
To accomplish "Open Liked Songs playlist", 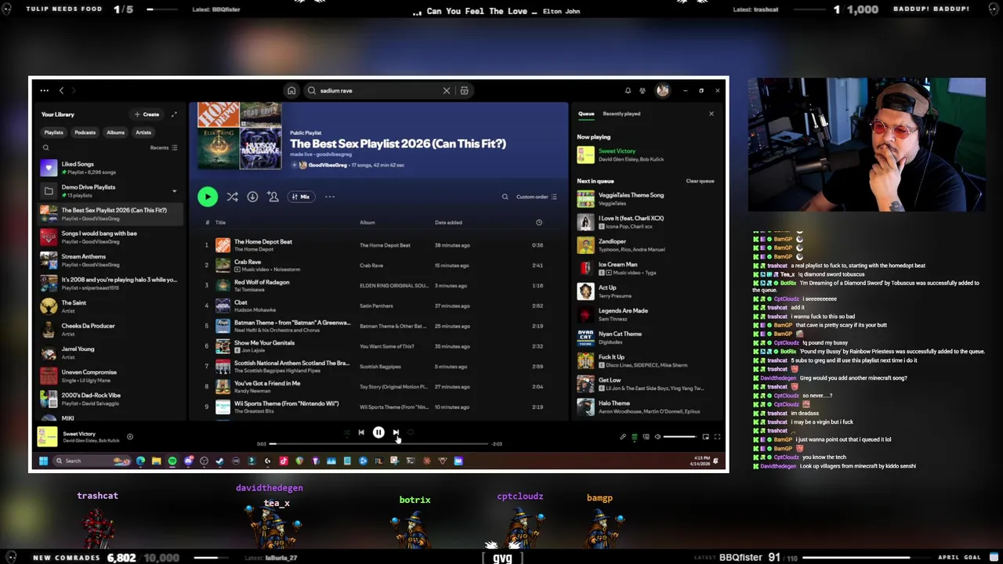I will [x=110, y=168].
